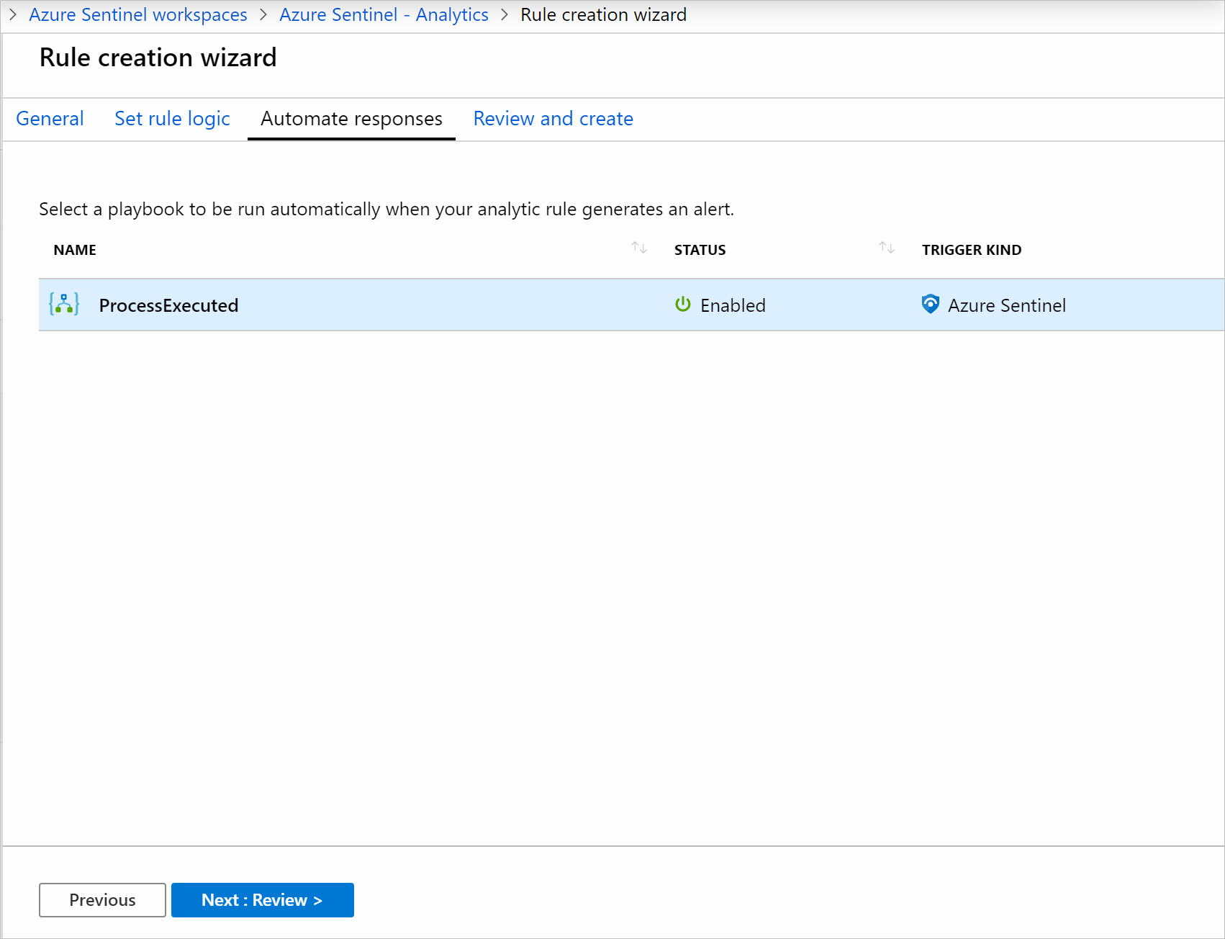Click the TRIGGER KIND column header
This screenshot has height=939, width=1225.
tap(972, 250)
